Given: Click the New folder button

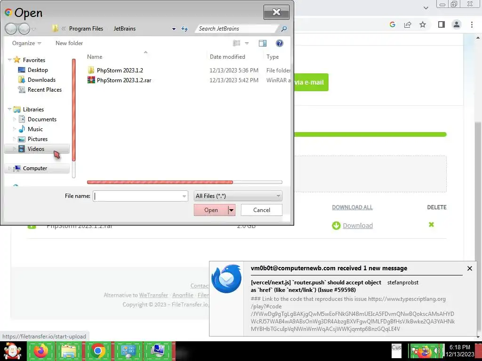Looking at the screenshot, I should (x=69, y=43).
